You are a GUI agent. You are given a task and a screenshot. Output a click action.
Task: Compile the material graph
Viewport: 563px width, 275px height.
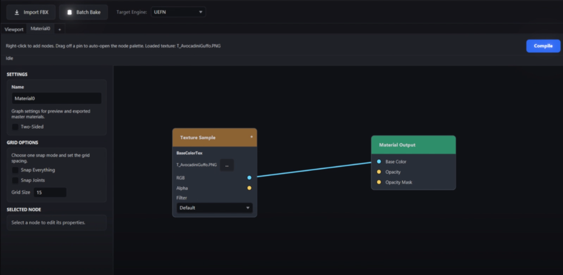pyautogui.click(x=543, y=46)
